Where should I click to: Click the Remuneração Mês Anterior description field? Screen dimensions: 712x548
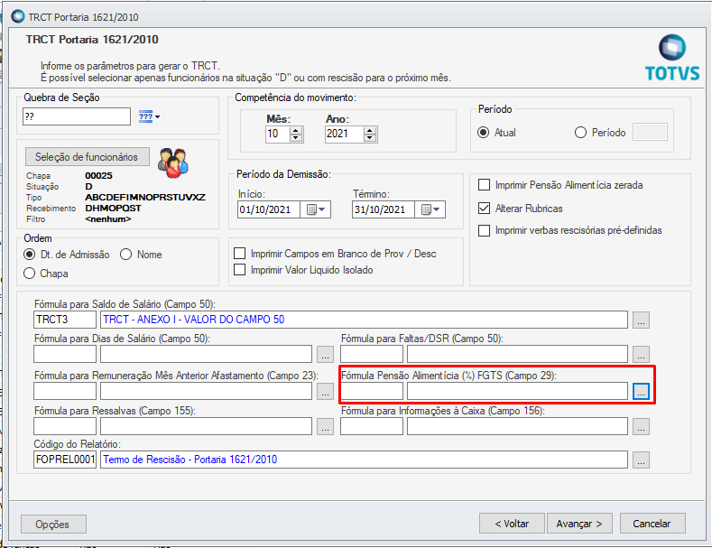click(x=206, y=391)
